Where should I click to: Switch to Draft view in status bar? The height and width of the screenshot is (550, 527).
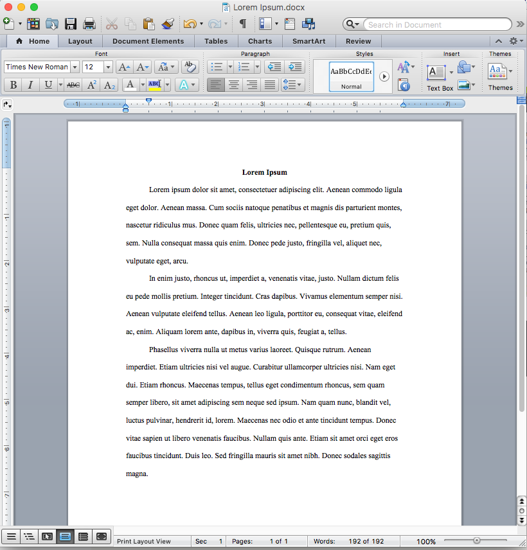coord(11,536)
